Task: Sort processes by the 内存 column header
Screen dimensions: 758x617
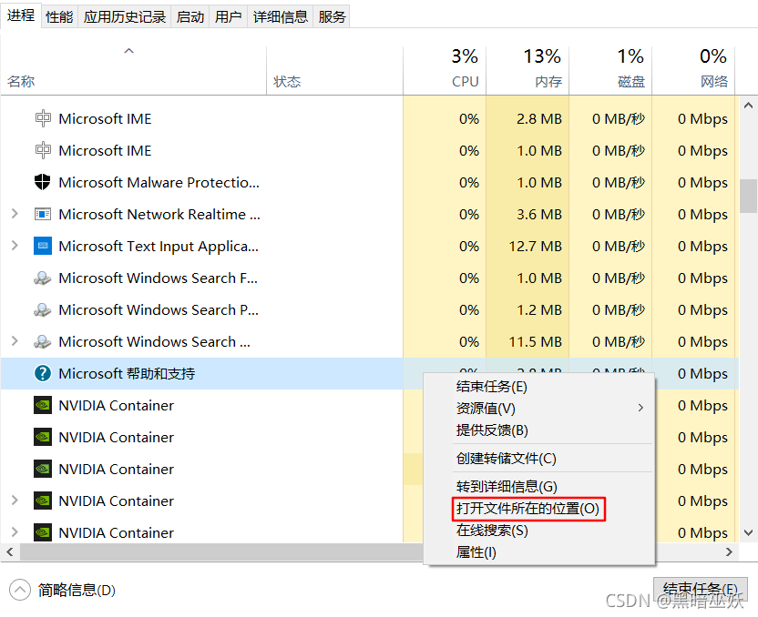Action: [x=528, y=70]
